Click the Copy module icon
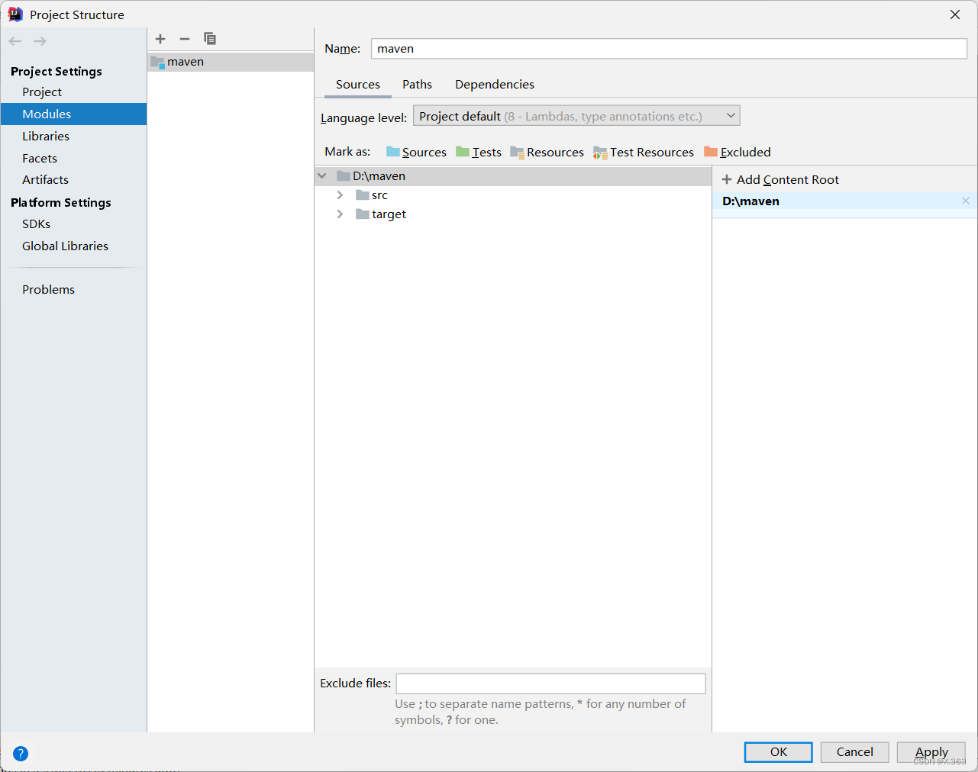The image size is (978, 772). 210,39
